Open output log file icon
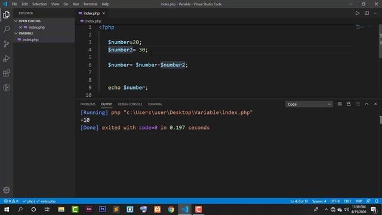Viewport: 382px width, 215px height. pos(358,104)
